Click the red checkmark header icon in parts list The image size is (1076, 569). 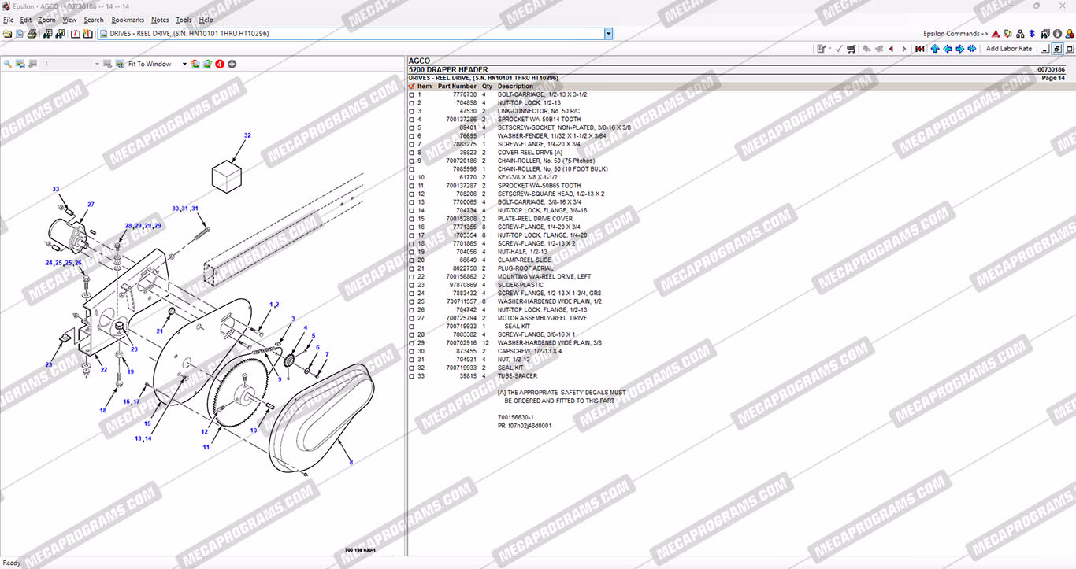click(x=411, y=87)
